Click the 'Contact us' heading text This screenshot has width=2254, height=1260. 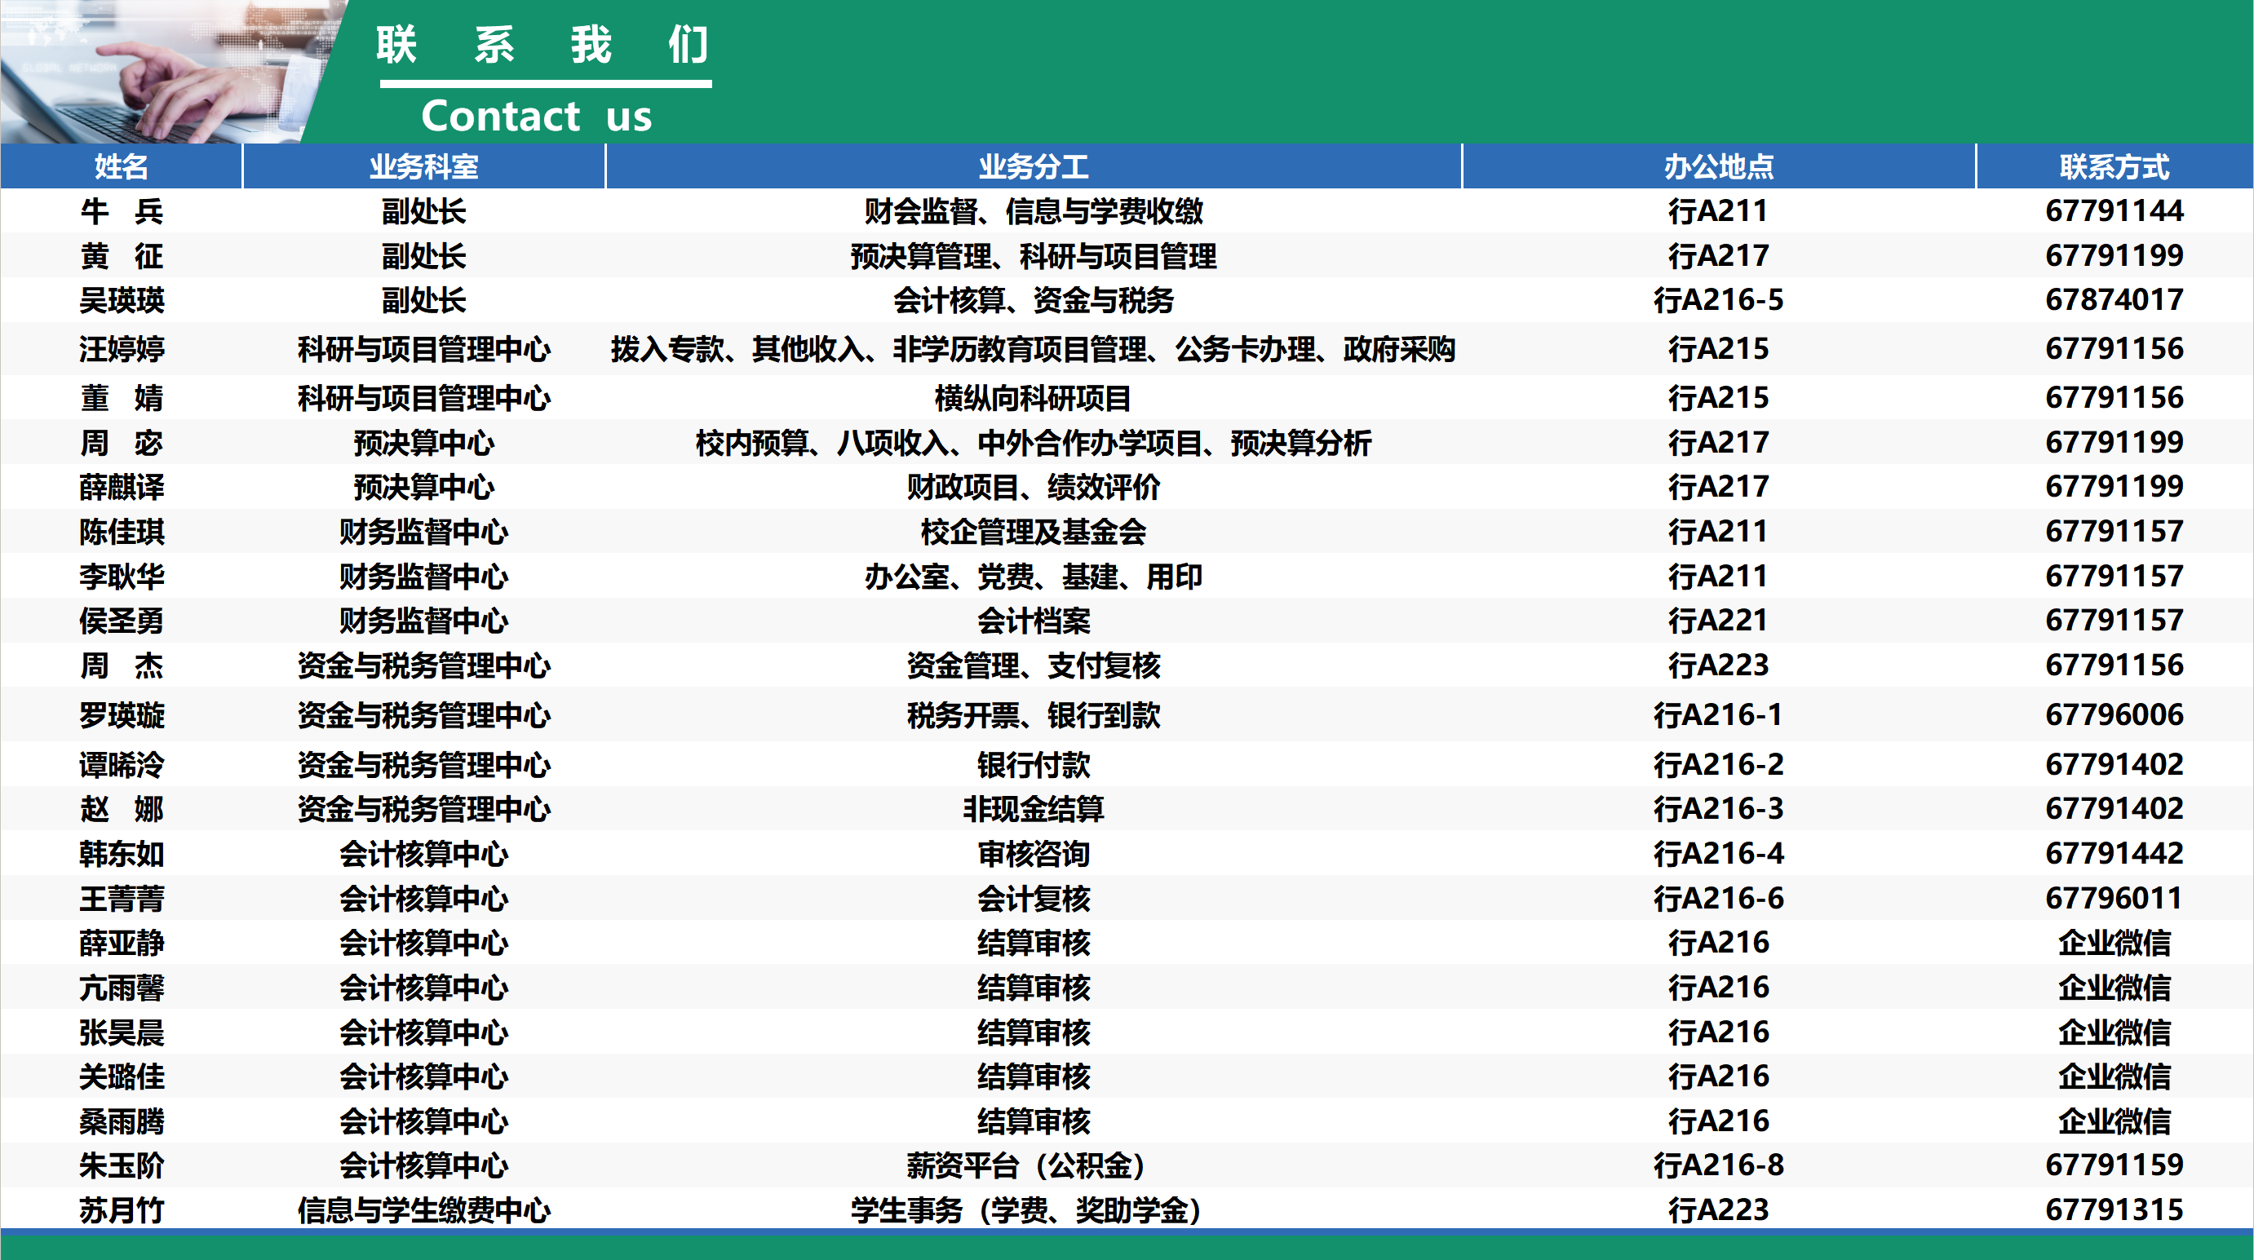pos(536,117)
